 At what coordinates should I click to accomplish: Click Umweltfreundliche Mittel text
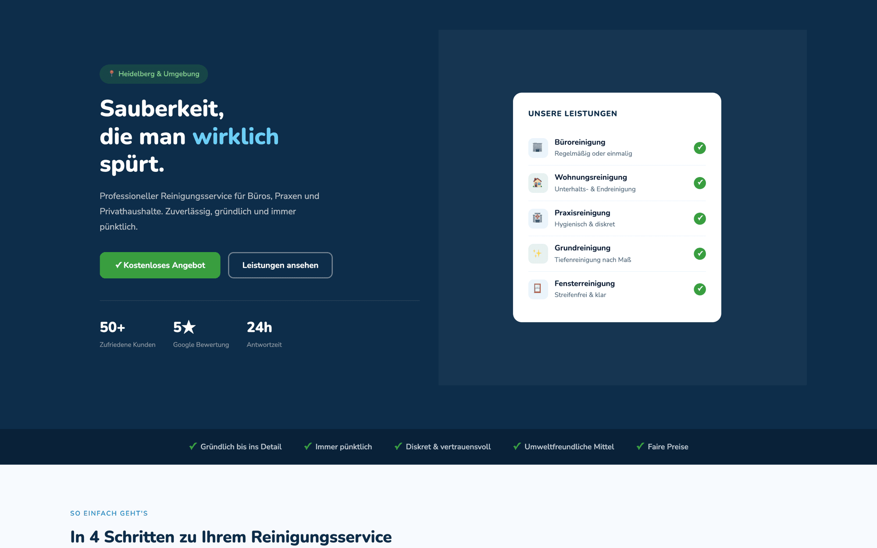[x=569, y=447]
